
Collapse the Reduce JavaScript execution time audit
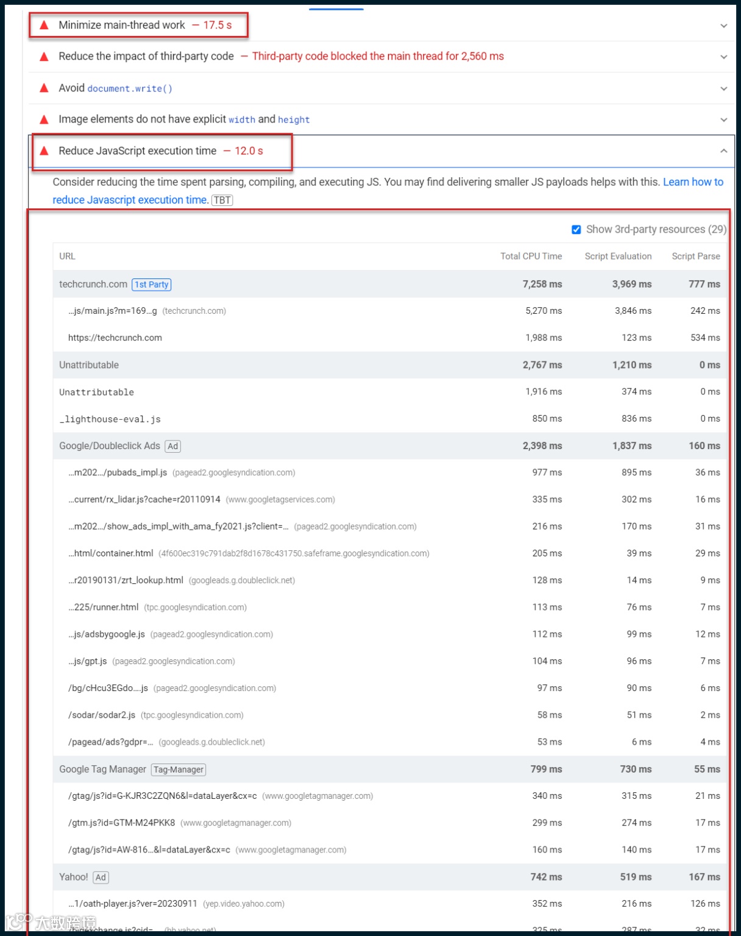(723, 151)
